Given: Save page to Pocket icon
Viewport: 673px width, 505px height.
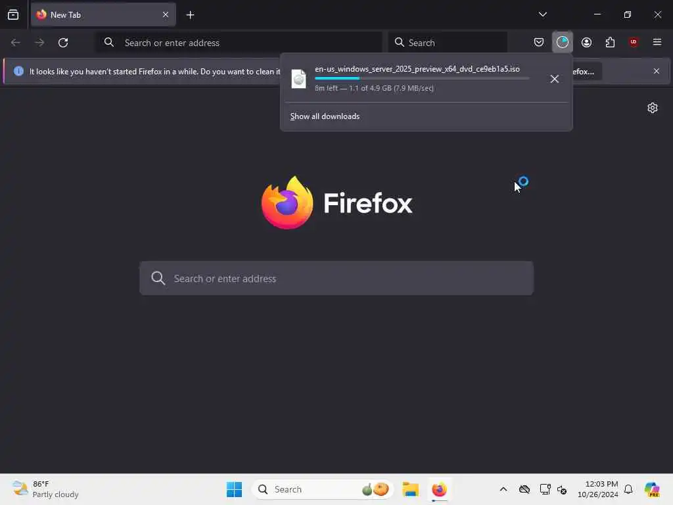Looking at the screenshot, I should point(539,42).
